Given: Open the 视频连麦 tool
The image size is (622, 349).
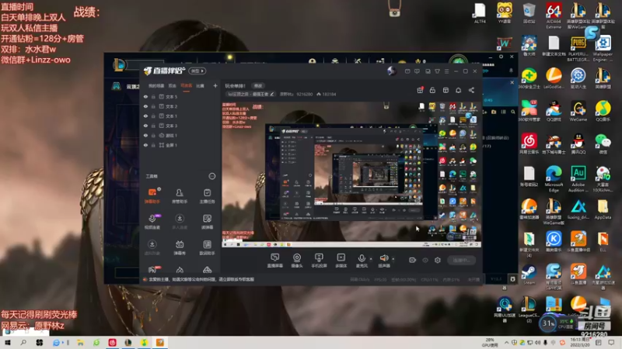Looking at the screenshot, I should [x=152, y=222].
